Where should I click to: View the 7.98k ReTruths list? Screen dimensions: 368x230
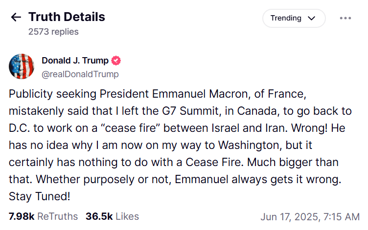click(x=43, y=216)
